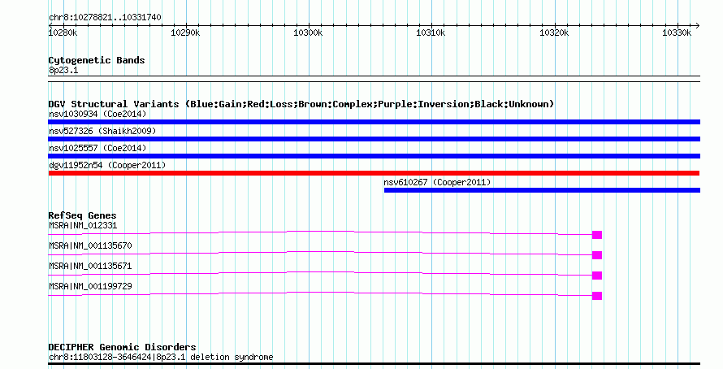The width and height of the screenshot is (723, 369).
Task: Click the 10320k ruler tick label
Action: [554, 33]
